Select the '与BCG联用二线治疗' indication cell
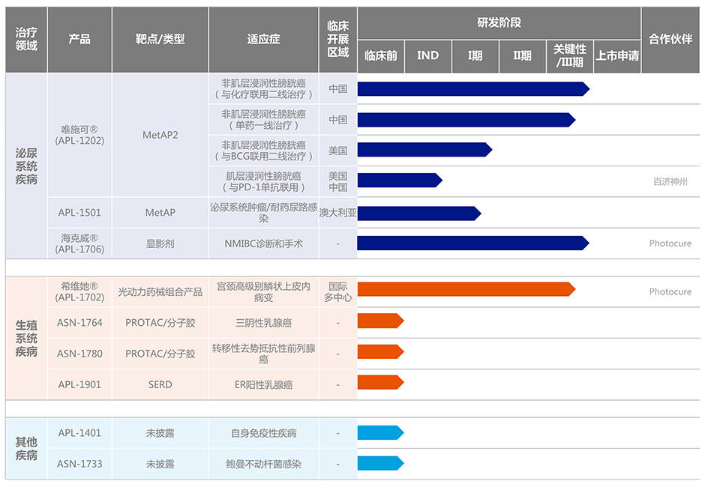Screen dimensions: 705x487 [x=263, y=151]
